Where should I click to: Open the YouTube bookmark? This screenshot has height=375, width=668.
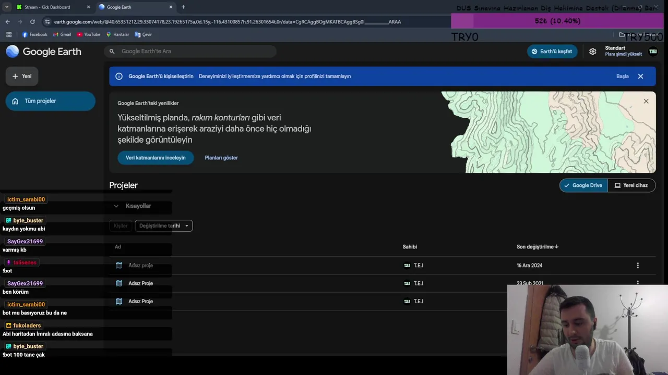click(x=89, y=34)
